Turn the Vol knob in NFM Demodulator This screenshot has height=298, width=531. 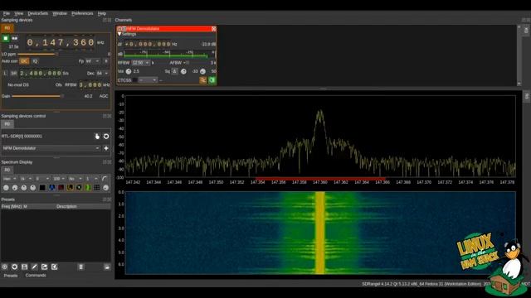[x=129, y=71]
